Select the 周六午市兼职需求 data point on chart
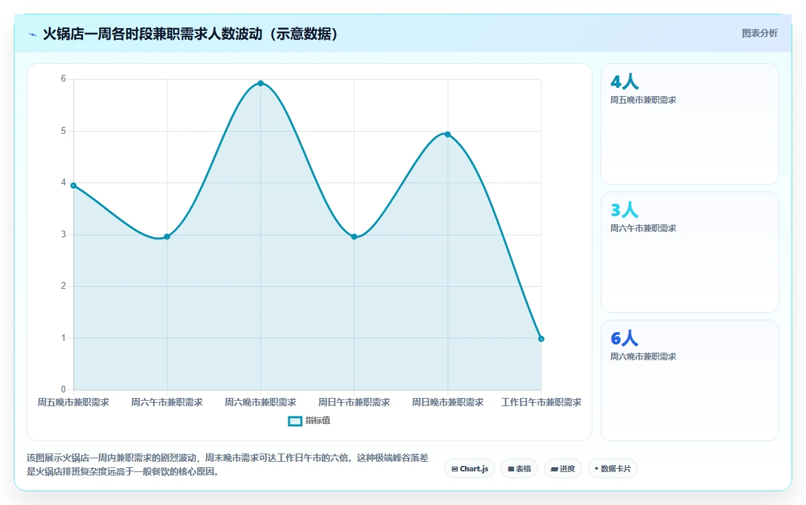 [167, 237]
